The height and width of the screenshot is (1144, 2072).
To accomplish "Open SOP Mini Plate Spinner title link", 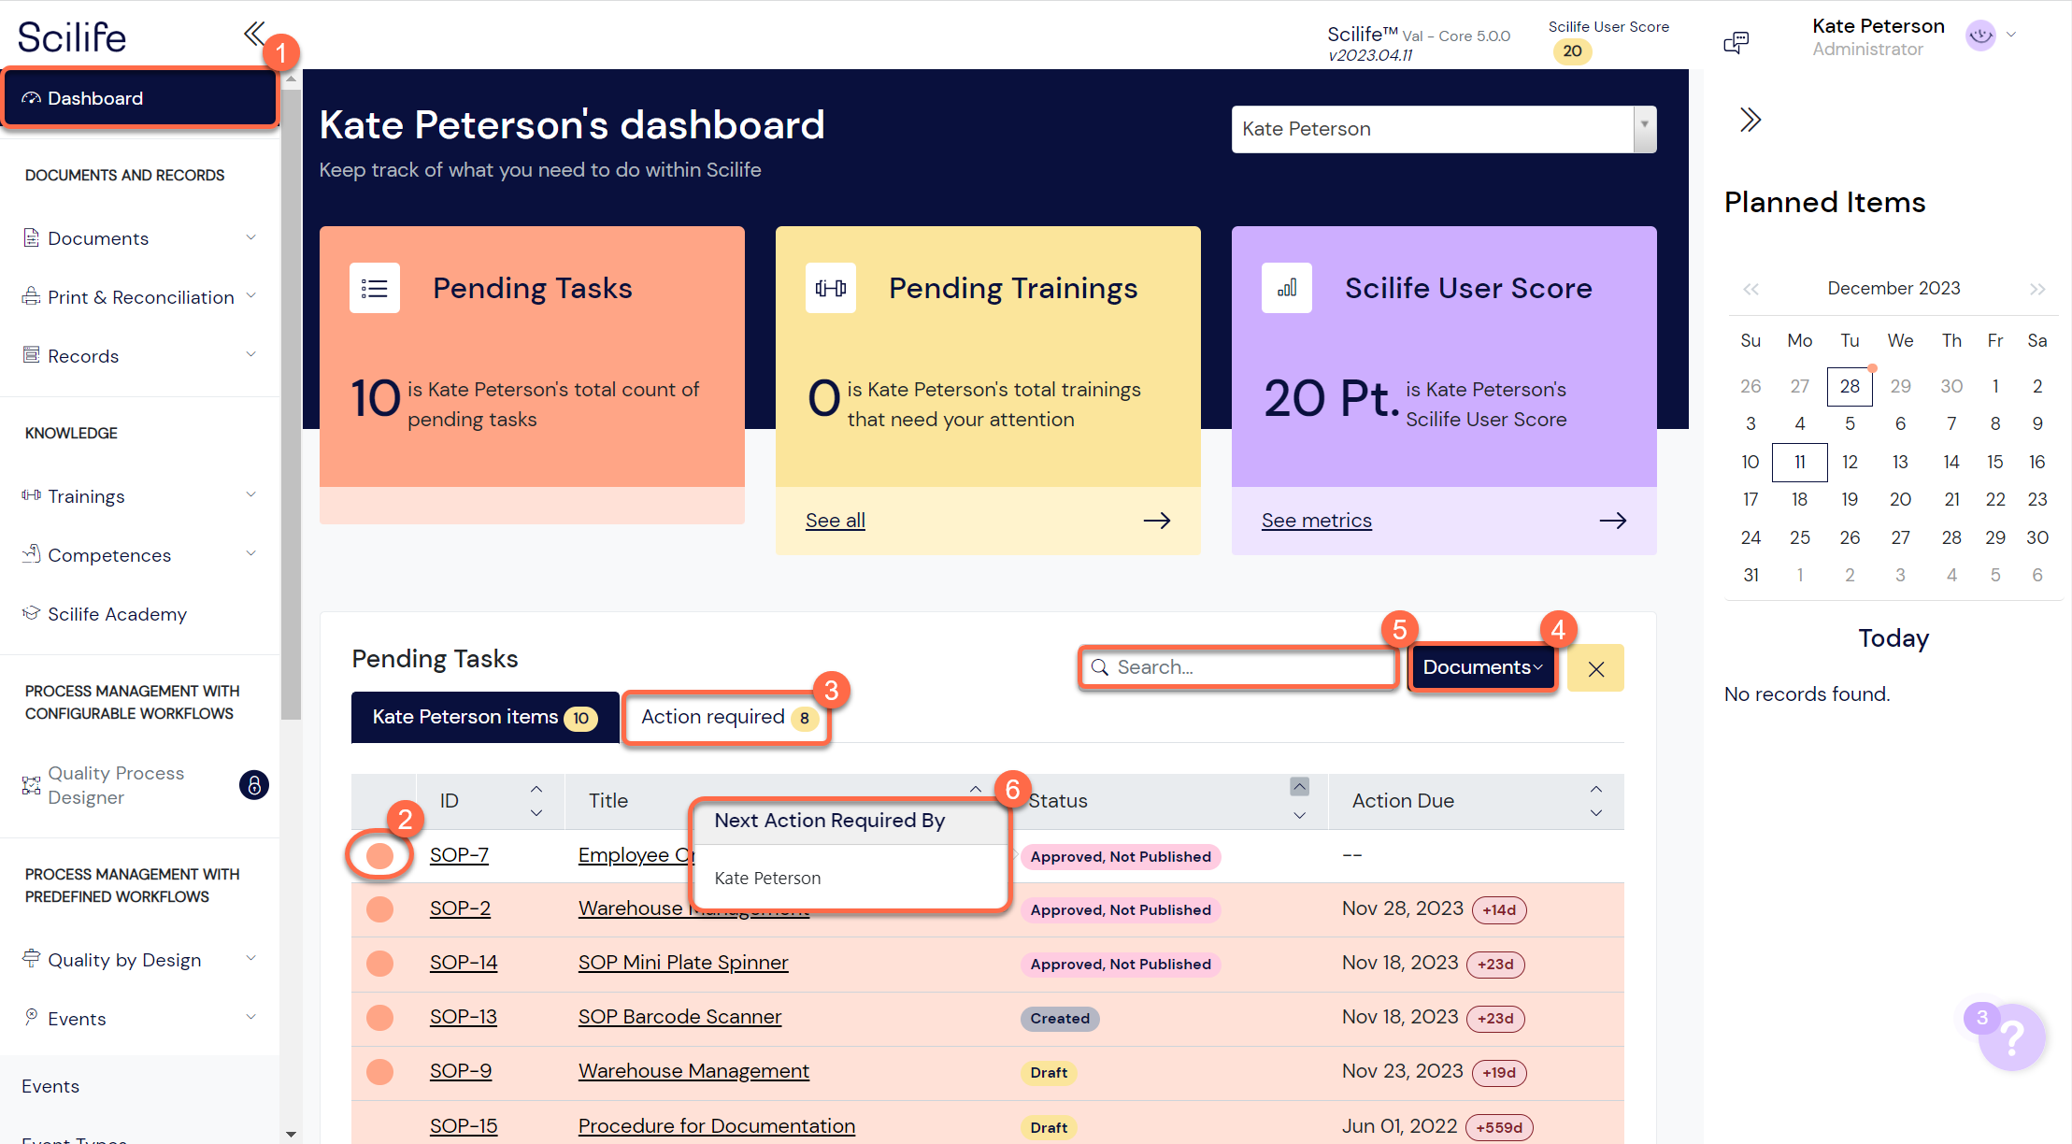I will click(x=683, y=963).
